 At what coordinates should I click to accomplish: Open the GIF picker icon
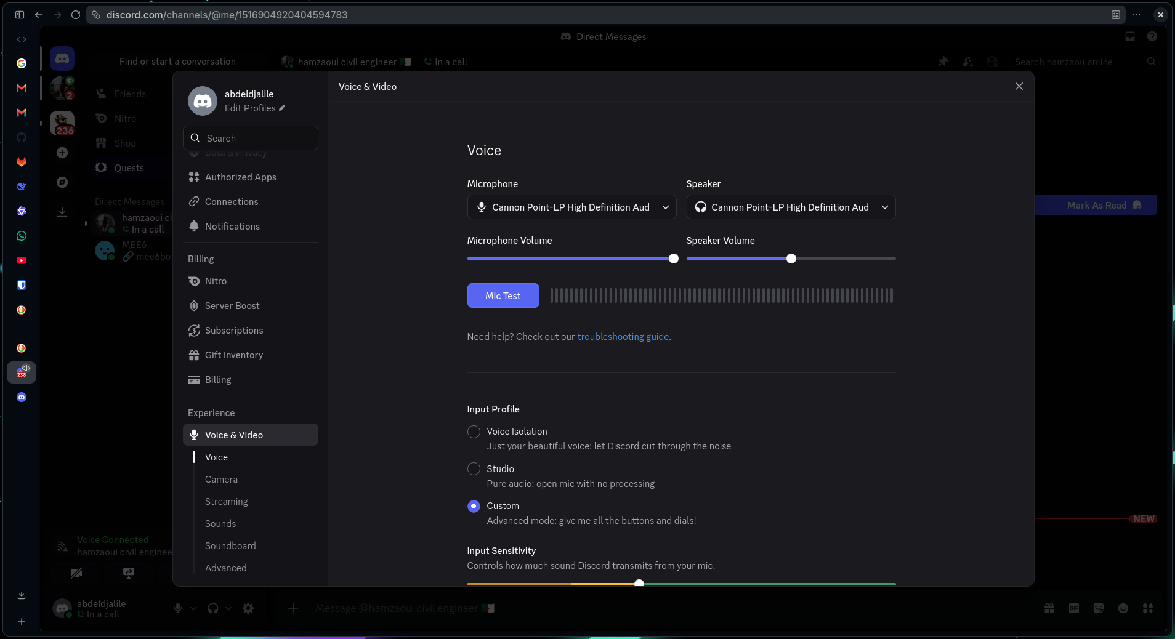pos(1074,608)
